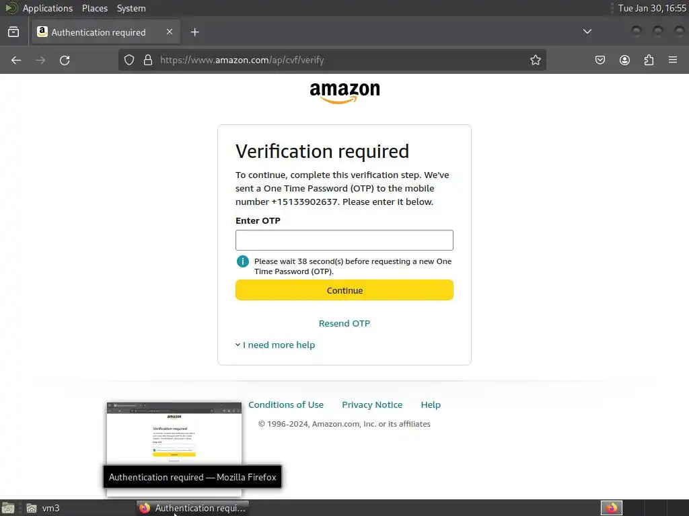Click the tracking protection shield icon
The width and height of the screenshot is (689, 516).
130,60
